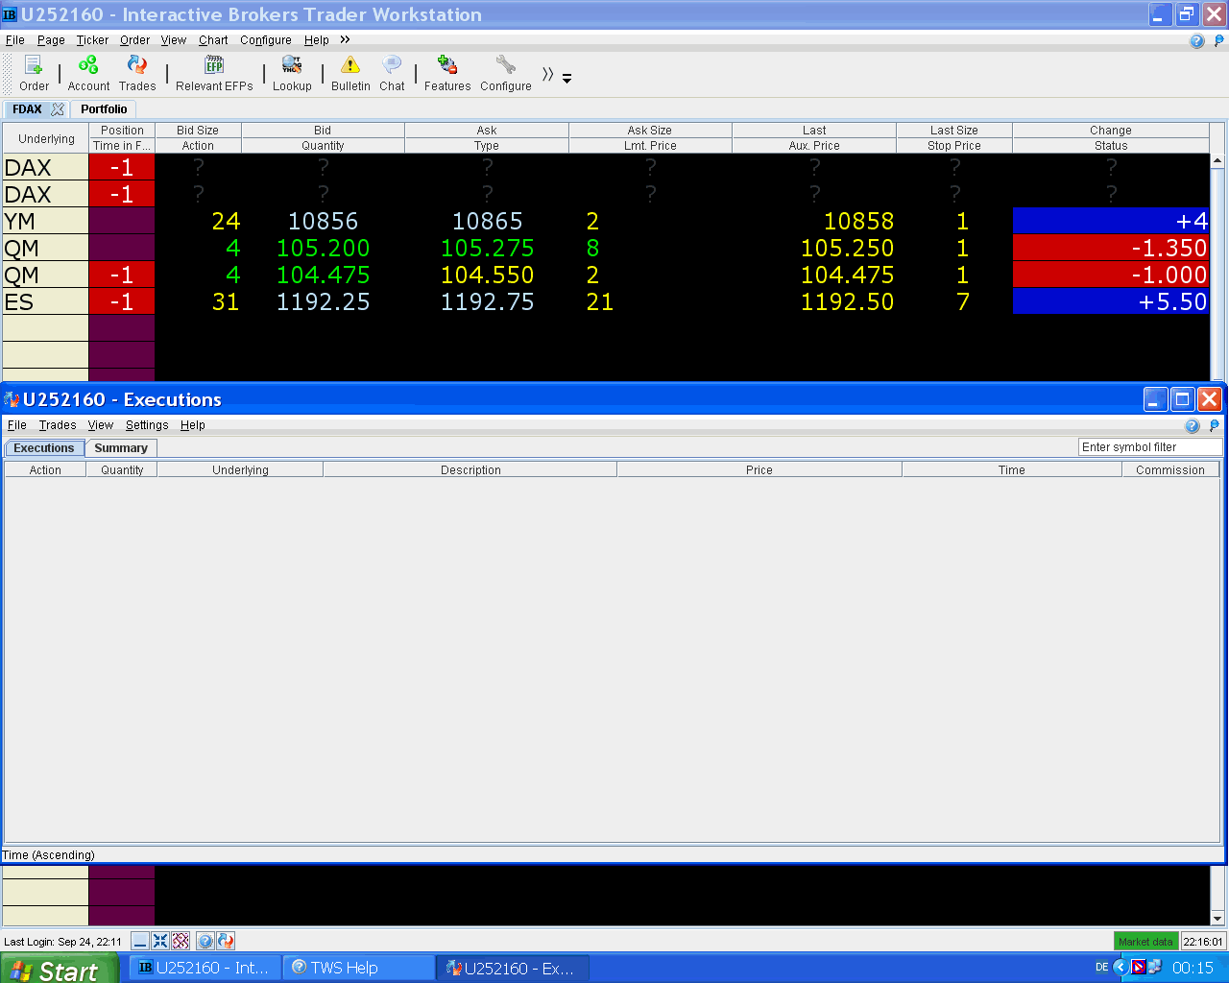The height and width of the screenshot is (983, 1229).
Task: Click the help icon in the status bar
Action: tap(205, 941)
